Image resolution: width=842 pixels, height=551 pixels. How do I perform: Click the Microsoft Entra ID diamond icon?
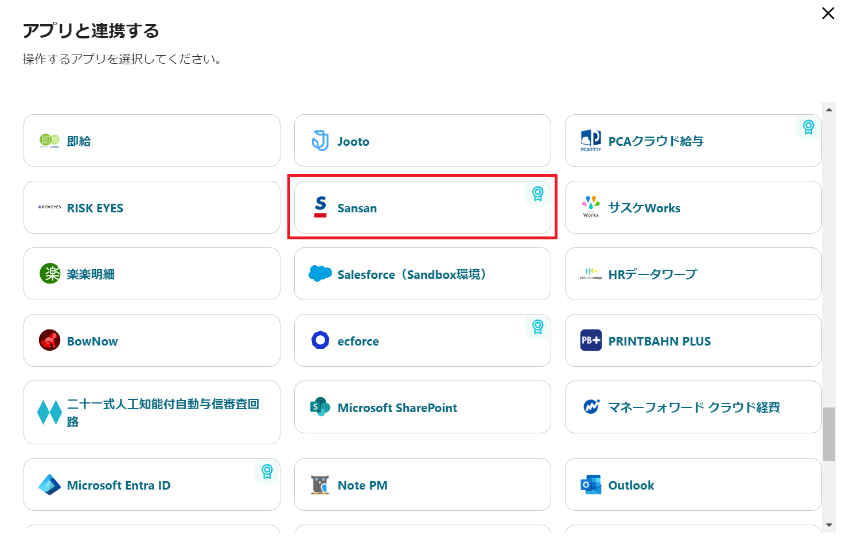(50, 485)
